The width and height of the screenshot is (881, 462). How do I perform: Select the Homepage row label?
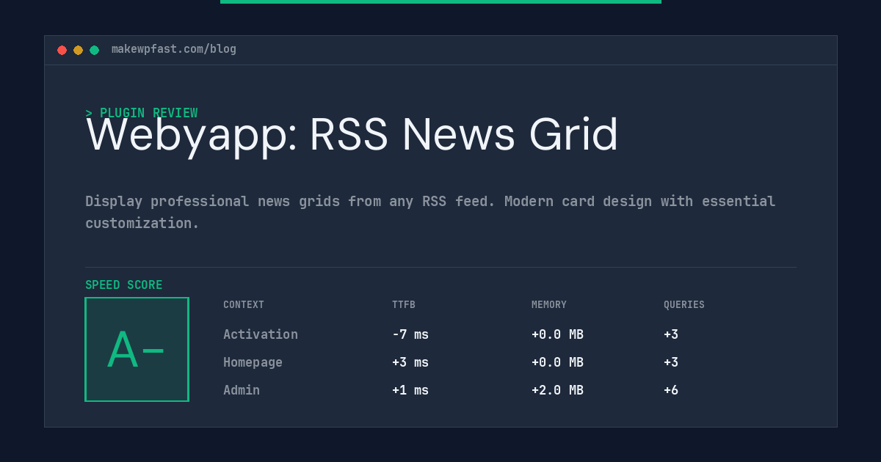pyautogui.click(x=253, y=362)
